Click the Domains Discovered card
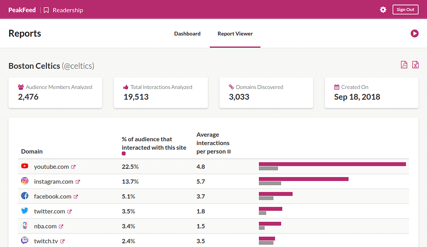The height and width of the screenshot is (247, 427). (266, 93)
